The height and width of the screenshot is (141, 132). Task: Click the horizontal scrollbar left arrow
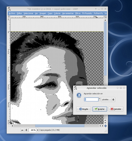[x=12, y=126]
